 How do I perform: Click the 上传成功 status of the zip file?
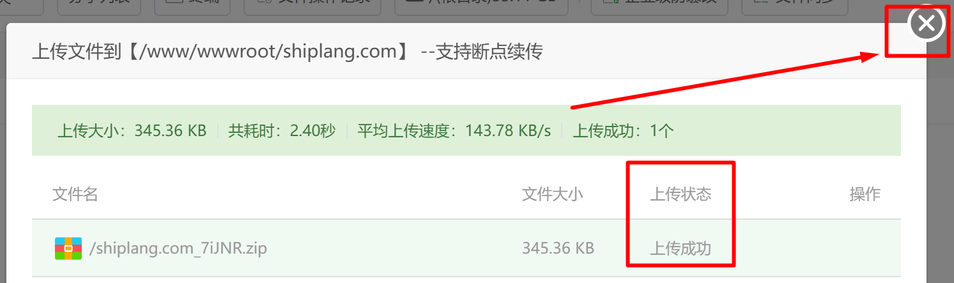point(681,248)
